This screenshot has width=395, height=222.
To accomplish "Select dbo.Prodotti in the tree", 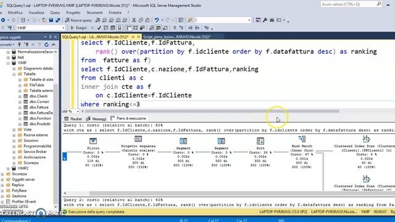I will coord(39,124).
